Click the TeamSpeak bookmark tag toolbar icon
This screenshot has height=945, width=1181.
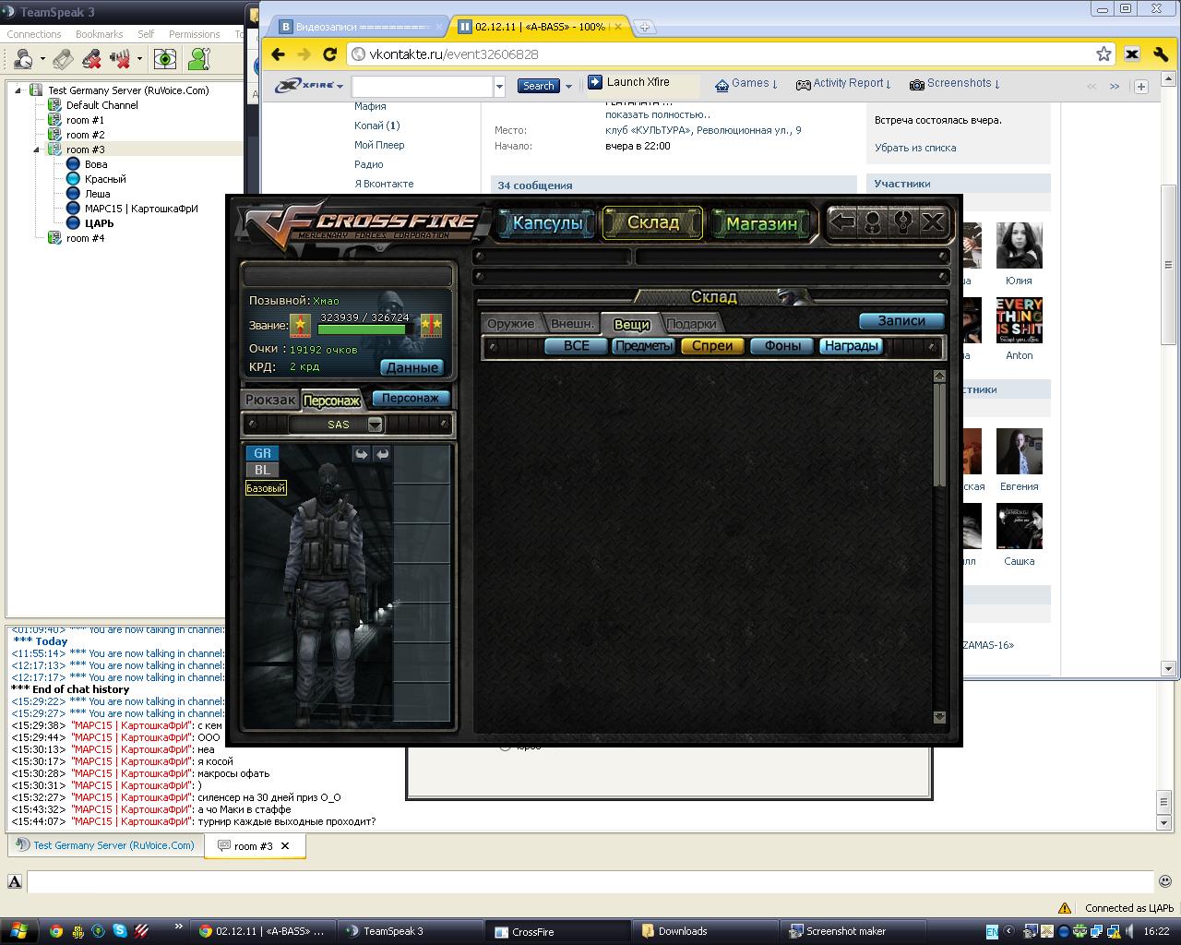coord(63,59)
